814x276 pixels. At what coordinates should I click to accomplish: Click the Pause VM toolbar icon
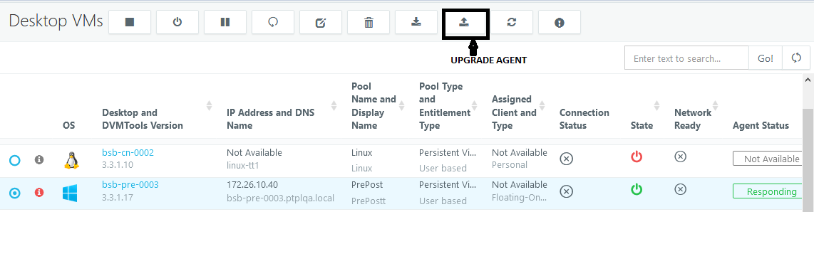225,22
